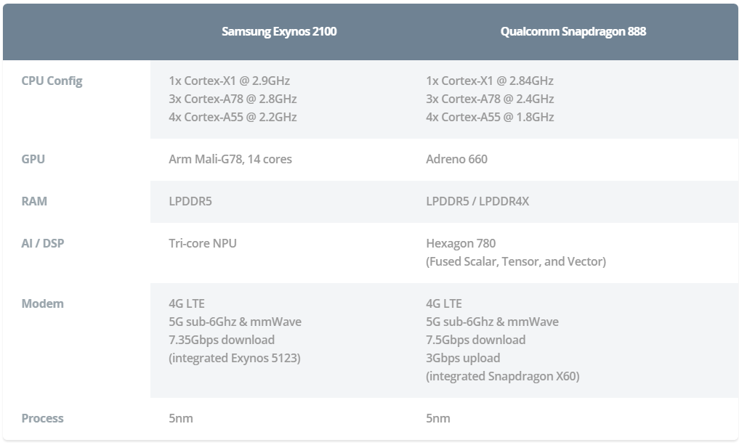Image resolution: width=739 pixels, height=445 pixels.
Task: Select the LPDDR5 / LPDDR4X text
Action: click(x=477, y=201)
